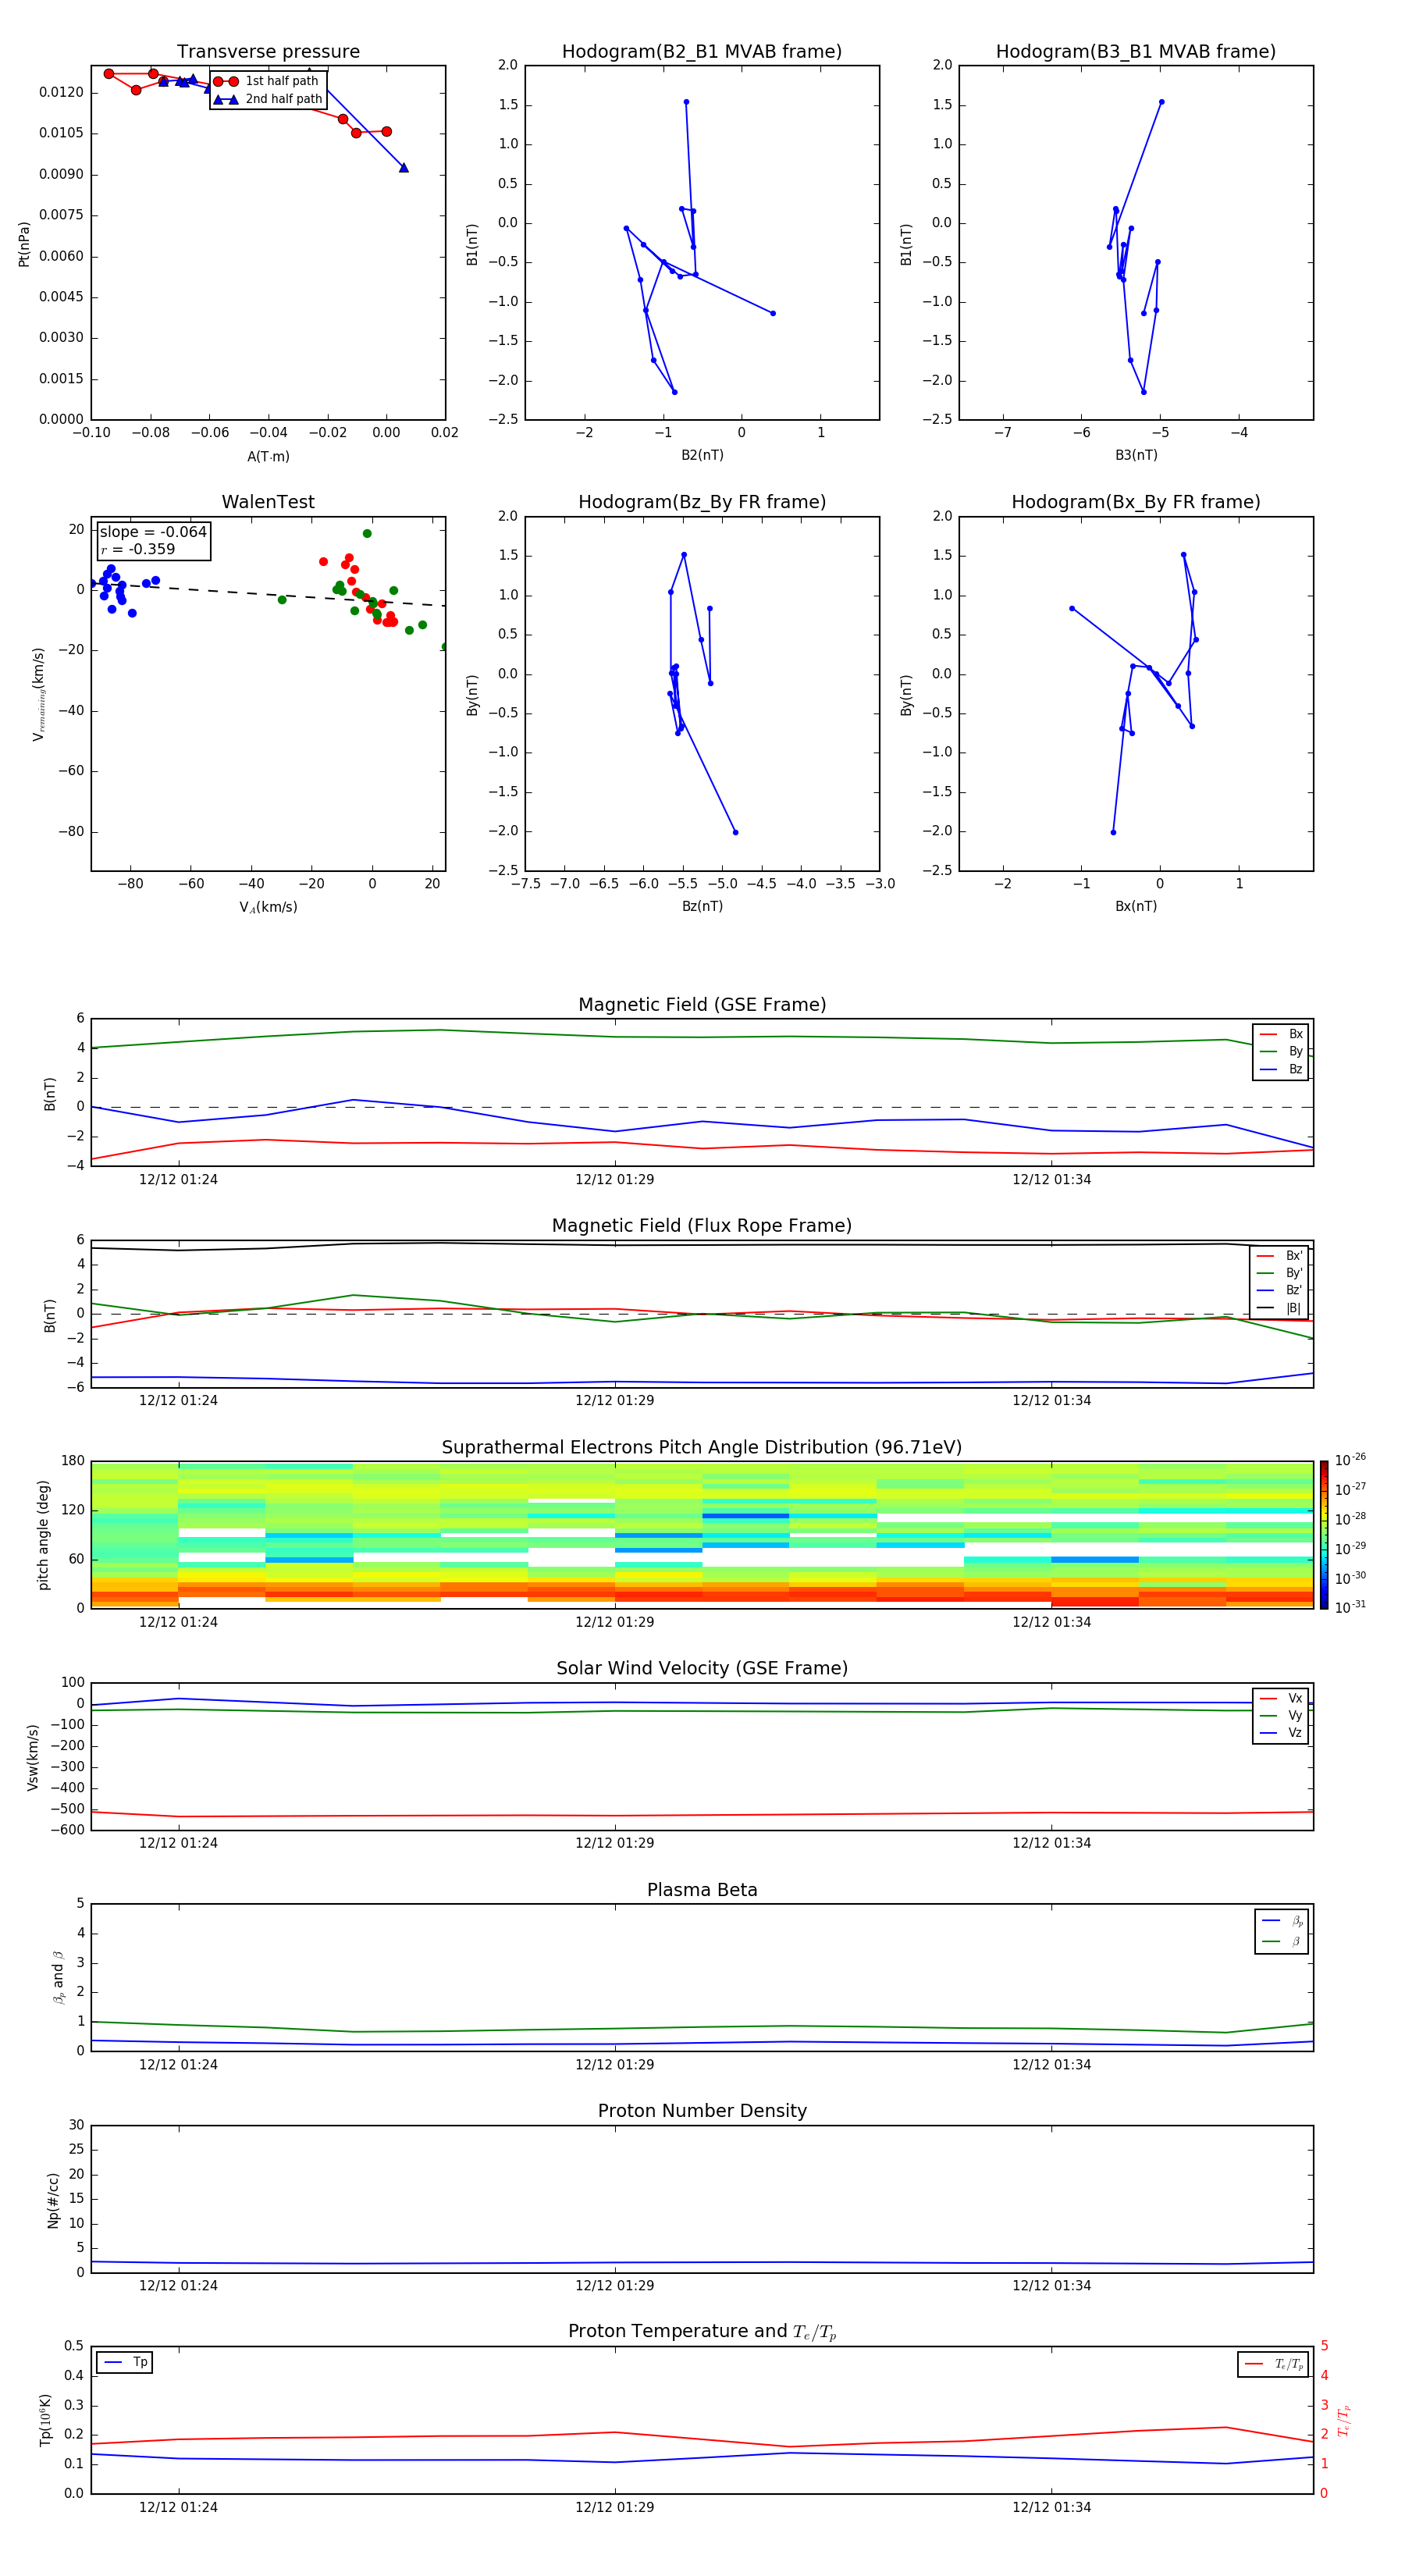The image size is (1405, 2576).
Task: Click the 'V_A(km/s)' x-axis label
Action: point(268,907)
